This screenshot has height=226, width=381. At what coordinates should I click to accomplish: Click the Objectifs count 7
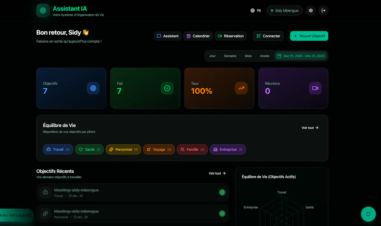(45, 91)
